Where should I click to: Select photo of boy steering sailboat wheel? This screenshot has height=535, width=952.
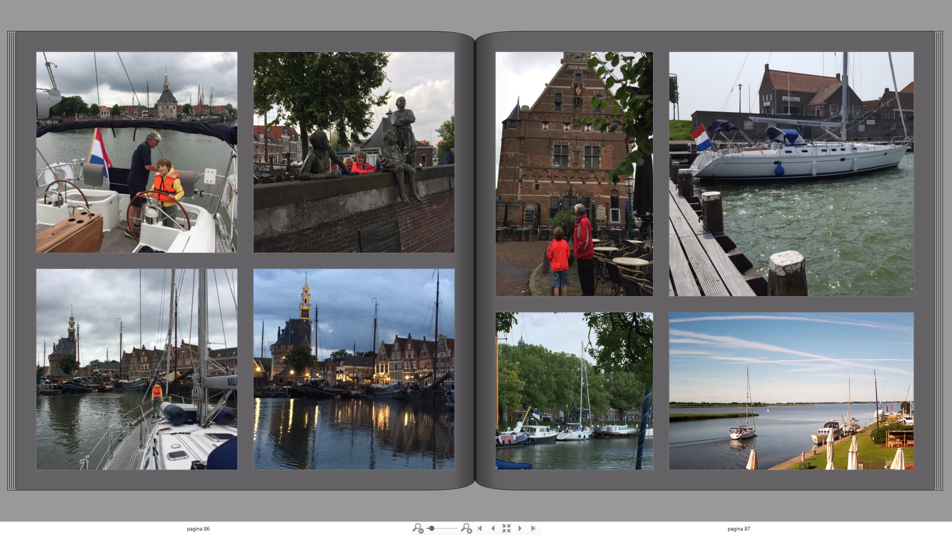click(x=136, y=152)
